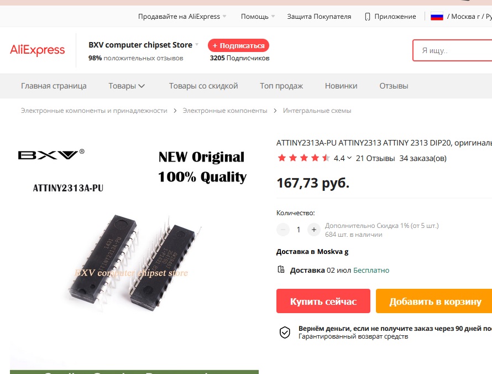Click the AliExpress logo
492x374 pixels.
click(38, 50)
